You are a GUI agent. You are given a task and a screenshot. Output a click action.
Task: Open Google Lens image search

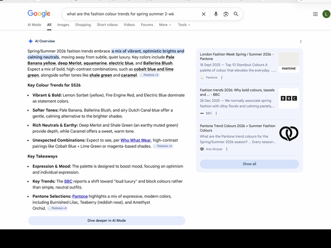point(226,14)
